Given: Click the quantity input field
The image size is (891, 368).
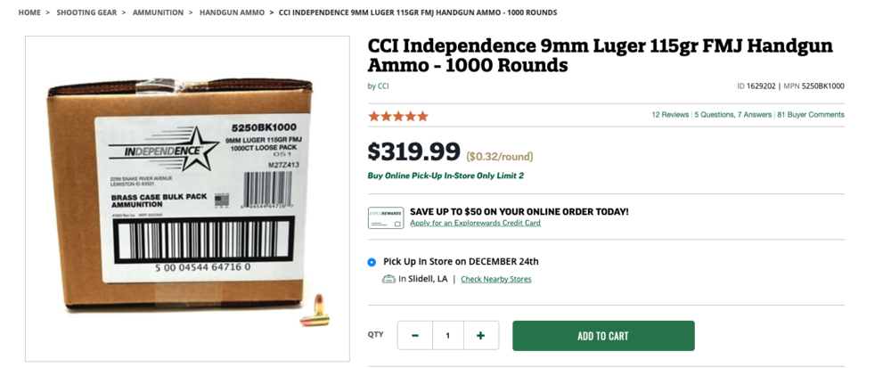Looking at the screenshot, I should (448, 335).
